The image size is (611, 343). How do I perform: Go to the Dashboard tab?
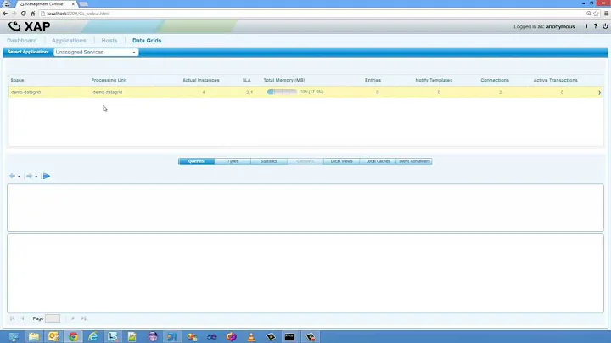[22, 41]
